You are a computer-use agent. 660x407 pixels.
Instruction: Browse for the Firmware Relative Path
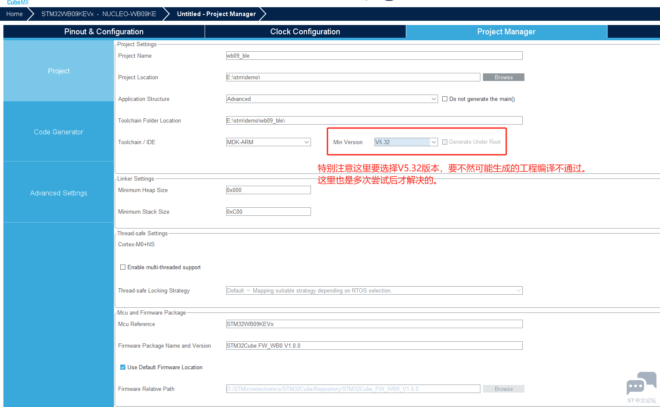504,389
